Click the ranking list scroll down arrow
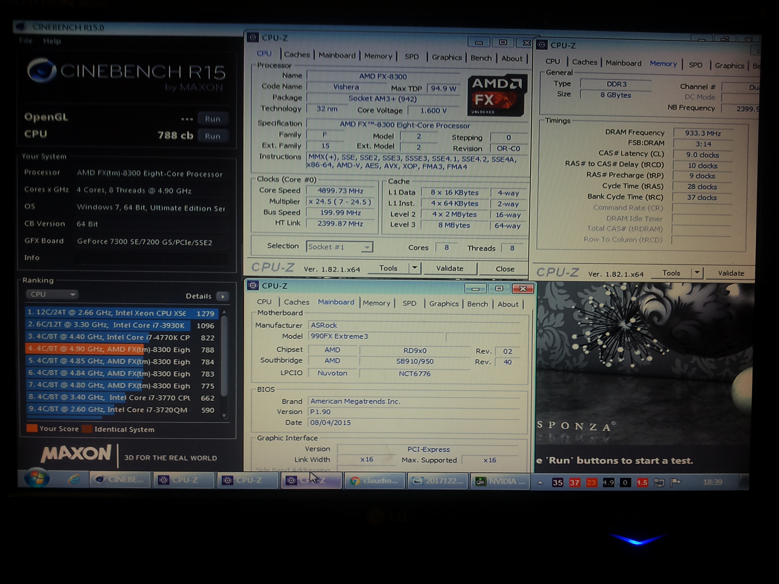Image resolution: width=779 pixels, height=584 pixels. (224, 416)
